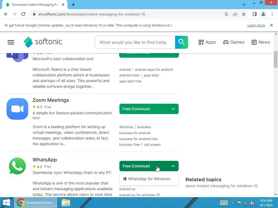Open the Zoom Meetings app icon
Image resolution: width=278 pixels, height=208 pixels.
[17, 109]
